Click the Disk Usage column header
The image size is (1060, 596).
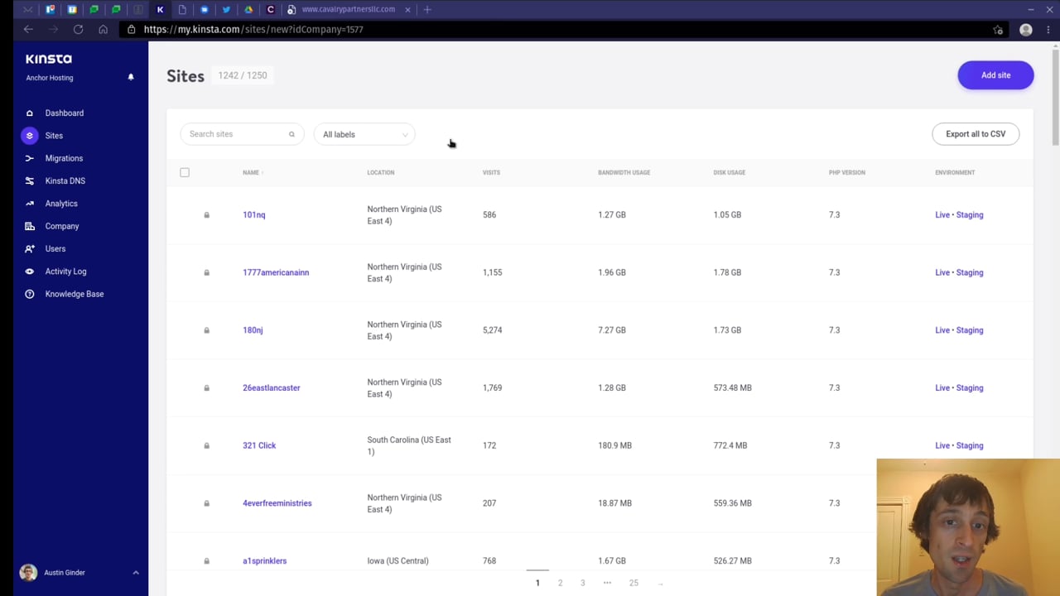[x=730, y=172]
